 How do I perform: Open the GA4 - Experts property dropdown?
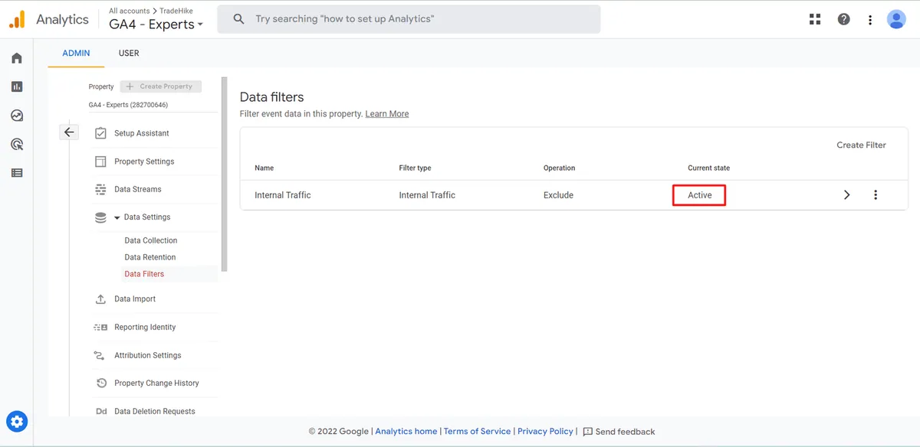pos(156,24)
